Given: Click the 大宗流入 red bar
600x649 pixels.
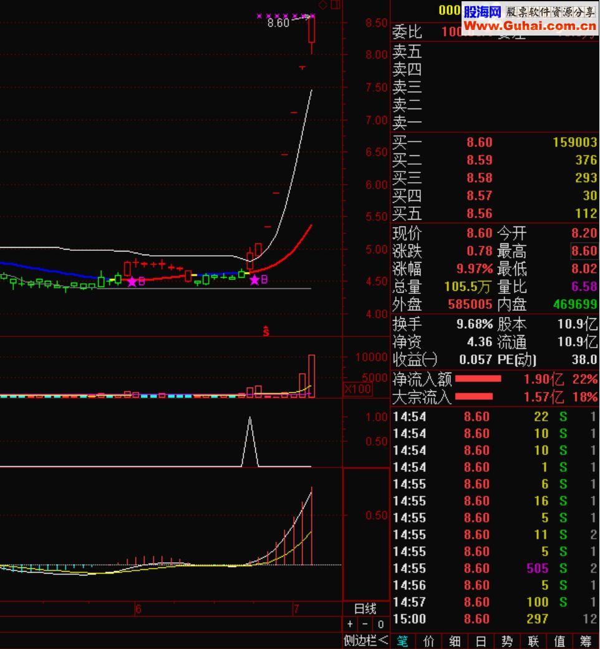Looking at the screenshot, I should (474, 396).
